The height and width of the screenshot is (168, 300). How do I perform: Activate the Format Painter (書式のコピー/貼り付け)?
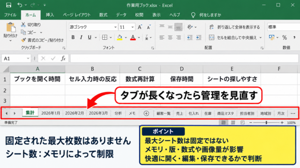[x=42, y=40]
